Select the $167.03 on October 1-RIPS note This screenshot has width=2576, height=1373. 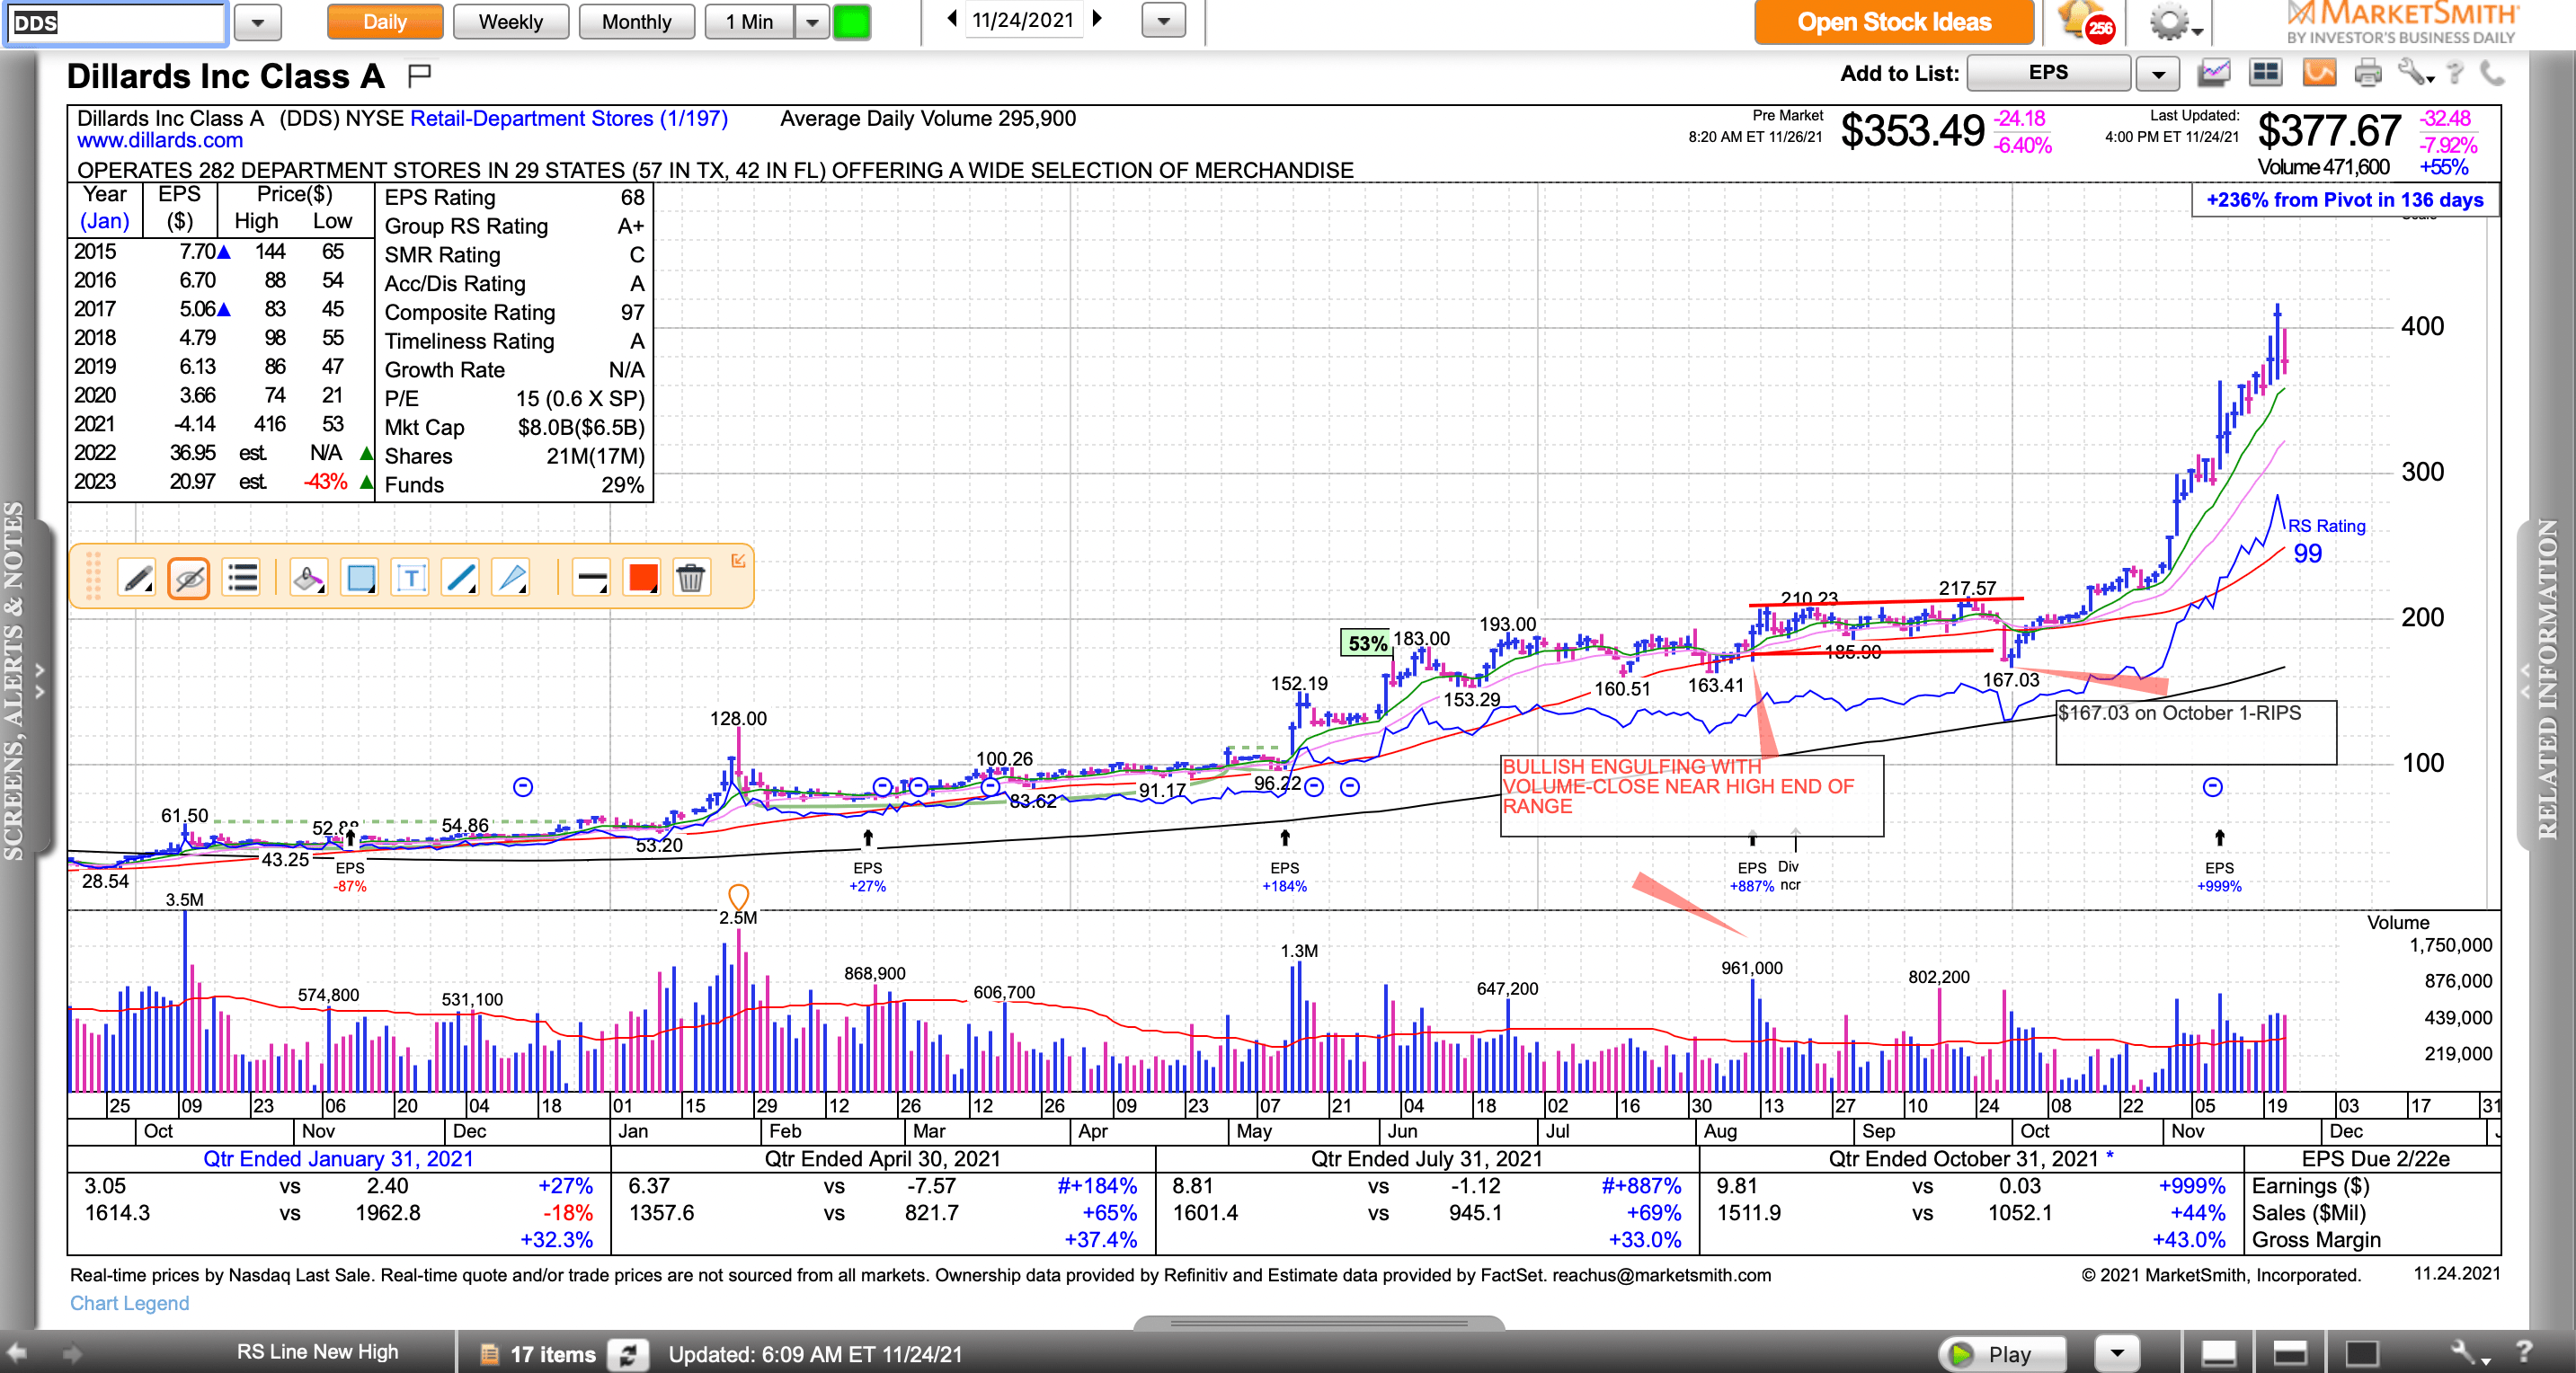pyautogui.click(x=2196, y=732)
